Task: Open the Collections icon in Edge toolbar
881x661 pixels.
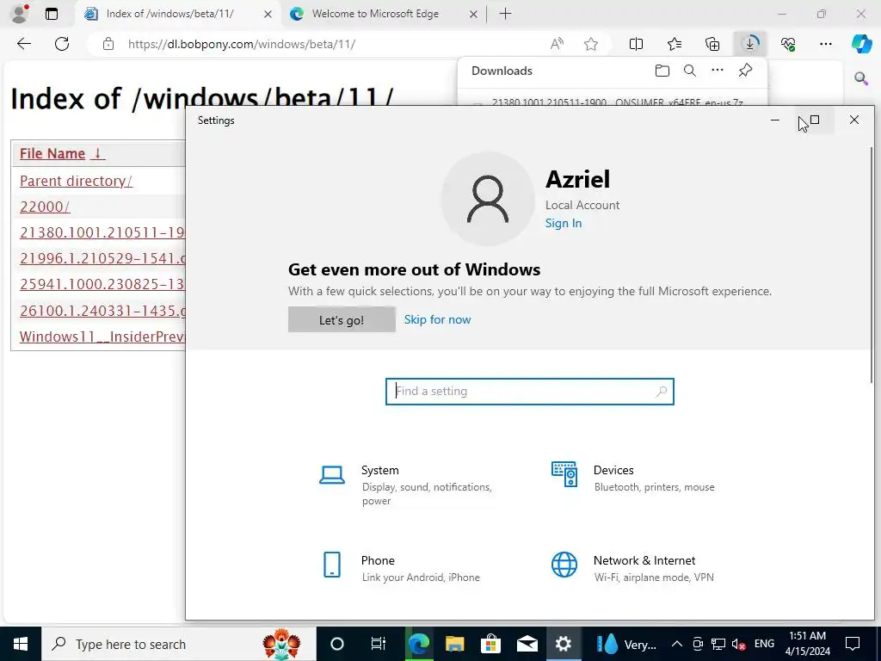Action: point(712,44)
